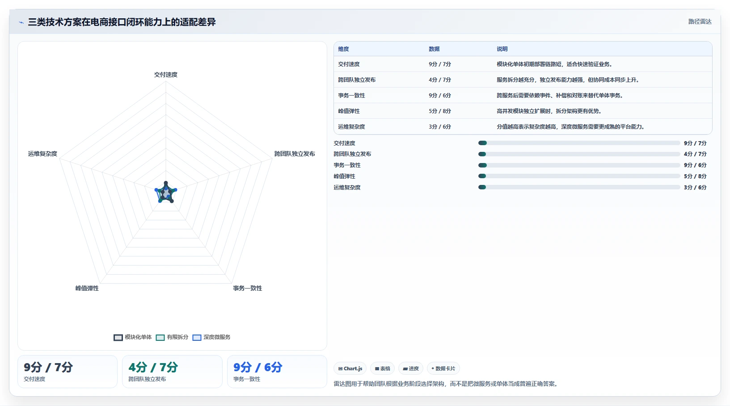Screen dimensions: 730x406
Task: Toggle the 深度微服务 legend item
Action: 211,337
